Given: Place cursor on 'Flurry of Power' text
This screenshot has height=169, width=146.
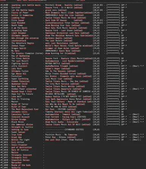Looking at the screenshot, I should 20,13.
